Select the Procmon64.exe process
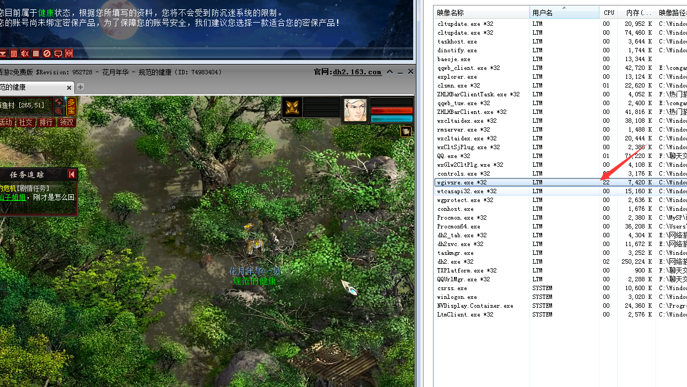 point(560,226)
